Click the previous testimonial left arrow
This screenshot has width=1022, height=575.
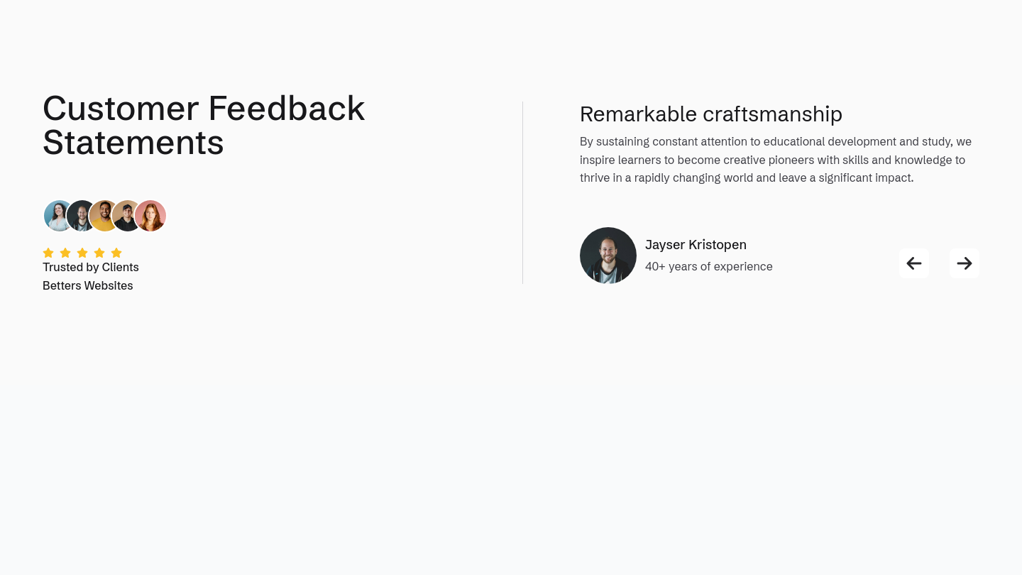point(914,263)
